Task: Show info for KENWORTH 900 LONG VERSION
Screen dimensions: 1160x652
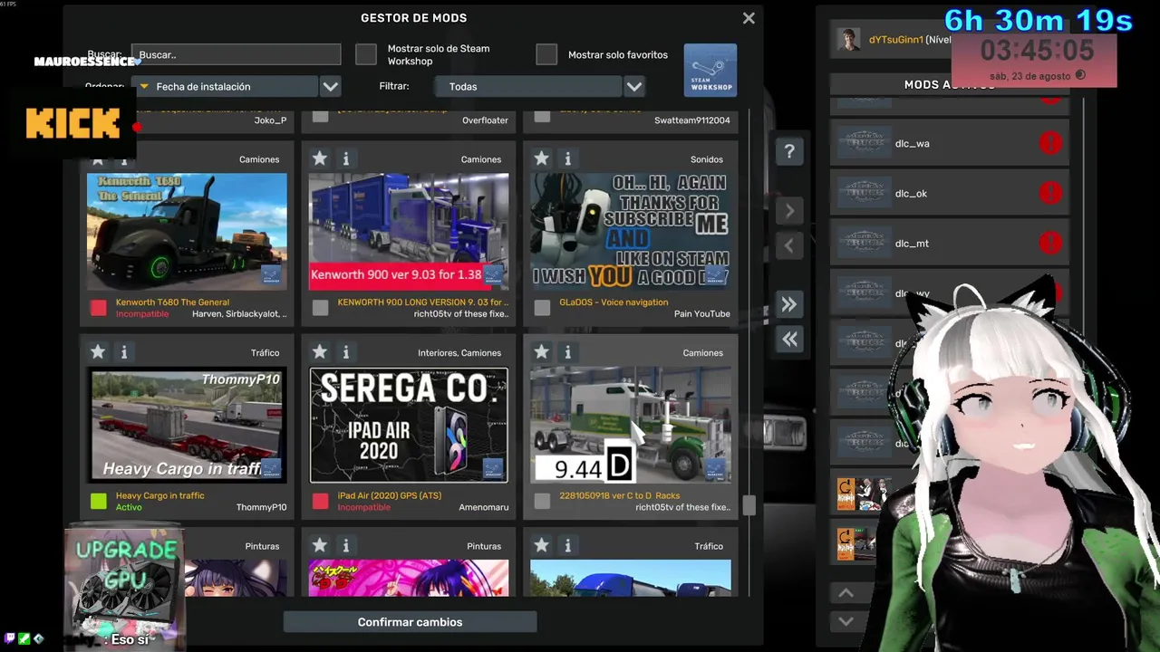Action: pos(345,158)
